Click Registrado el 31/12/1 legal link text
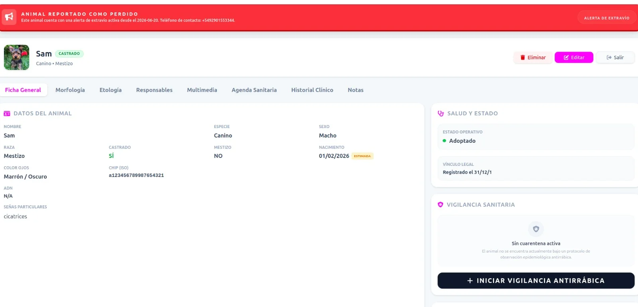 coord(467,172)
